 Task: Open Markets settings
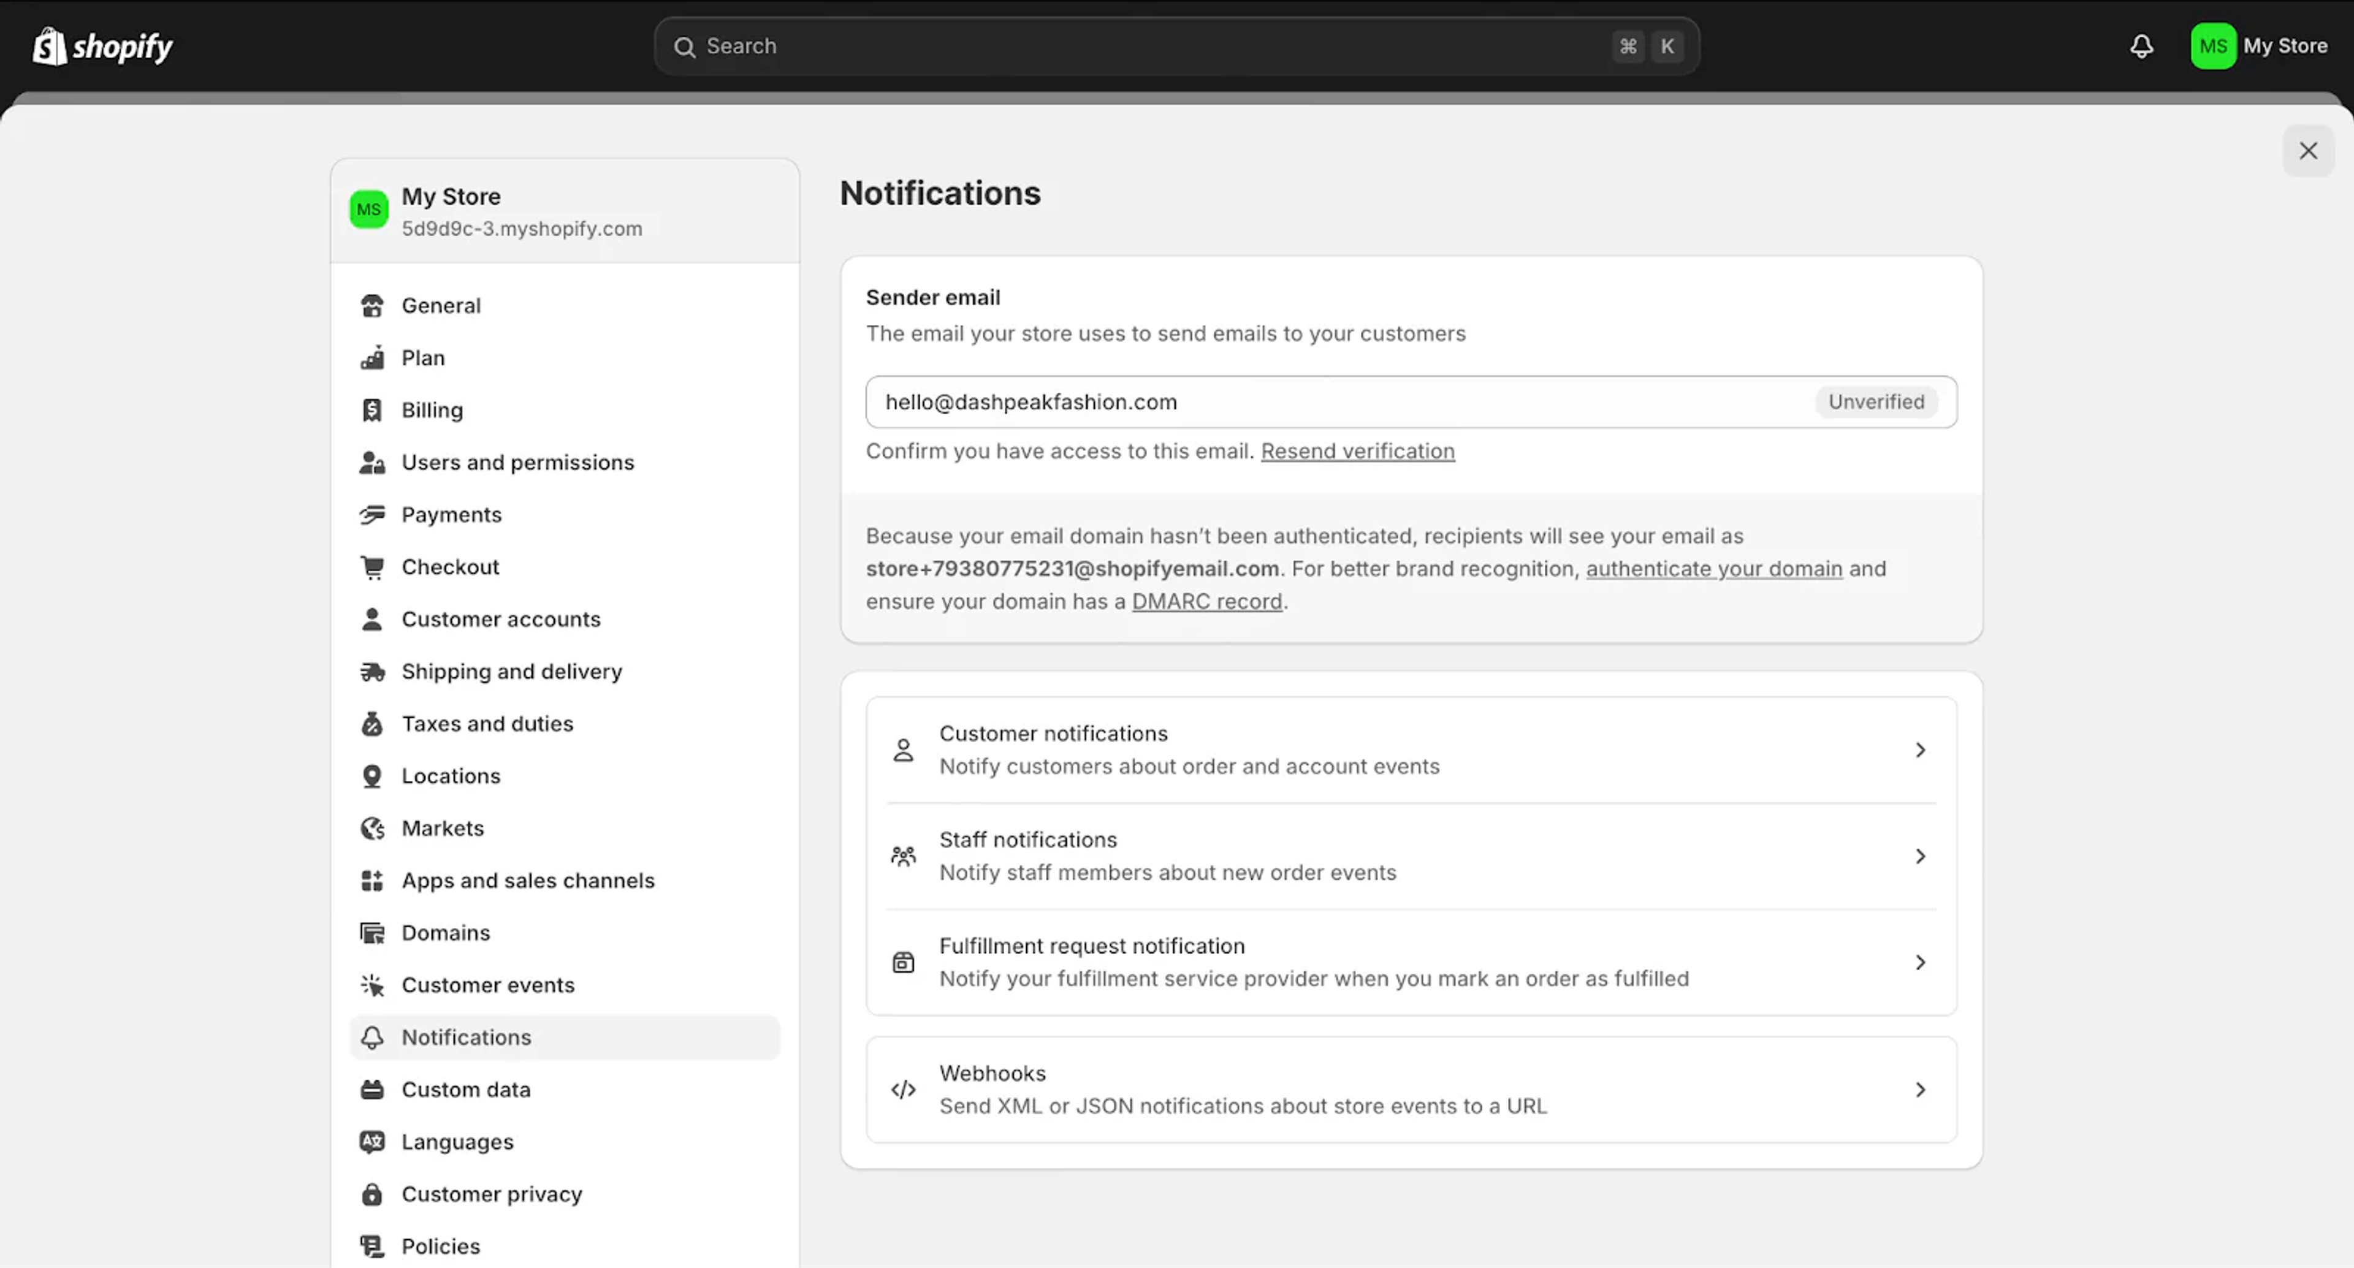(x=565, y=829)
